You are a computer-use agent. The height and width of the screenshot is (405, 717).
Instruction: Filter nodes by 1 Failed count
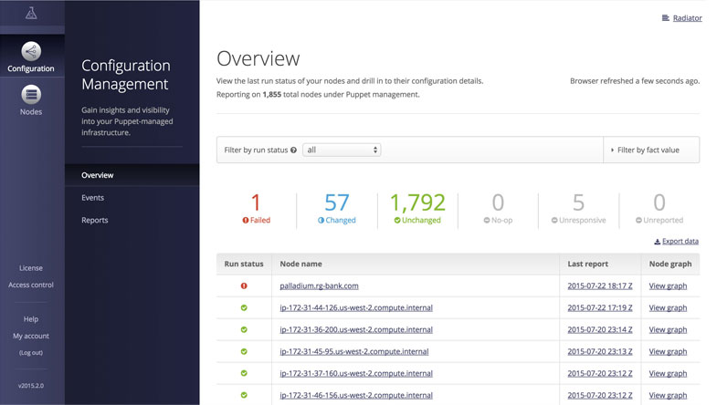pyautogui.click(x=256, y=209)
